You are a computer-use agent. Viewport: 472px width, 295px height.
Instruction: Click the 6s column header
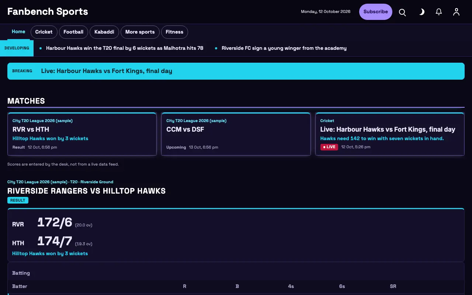pyautogui.click(x=342, y=286)
